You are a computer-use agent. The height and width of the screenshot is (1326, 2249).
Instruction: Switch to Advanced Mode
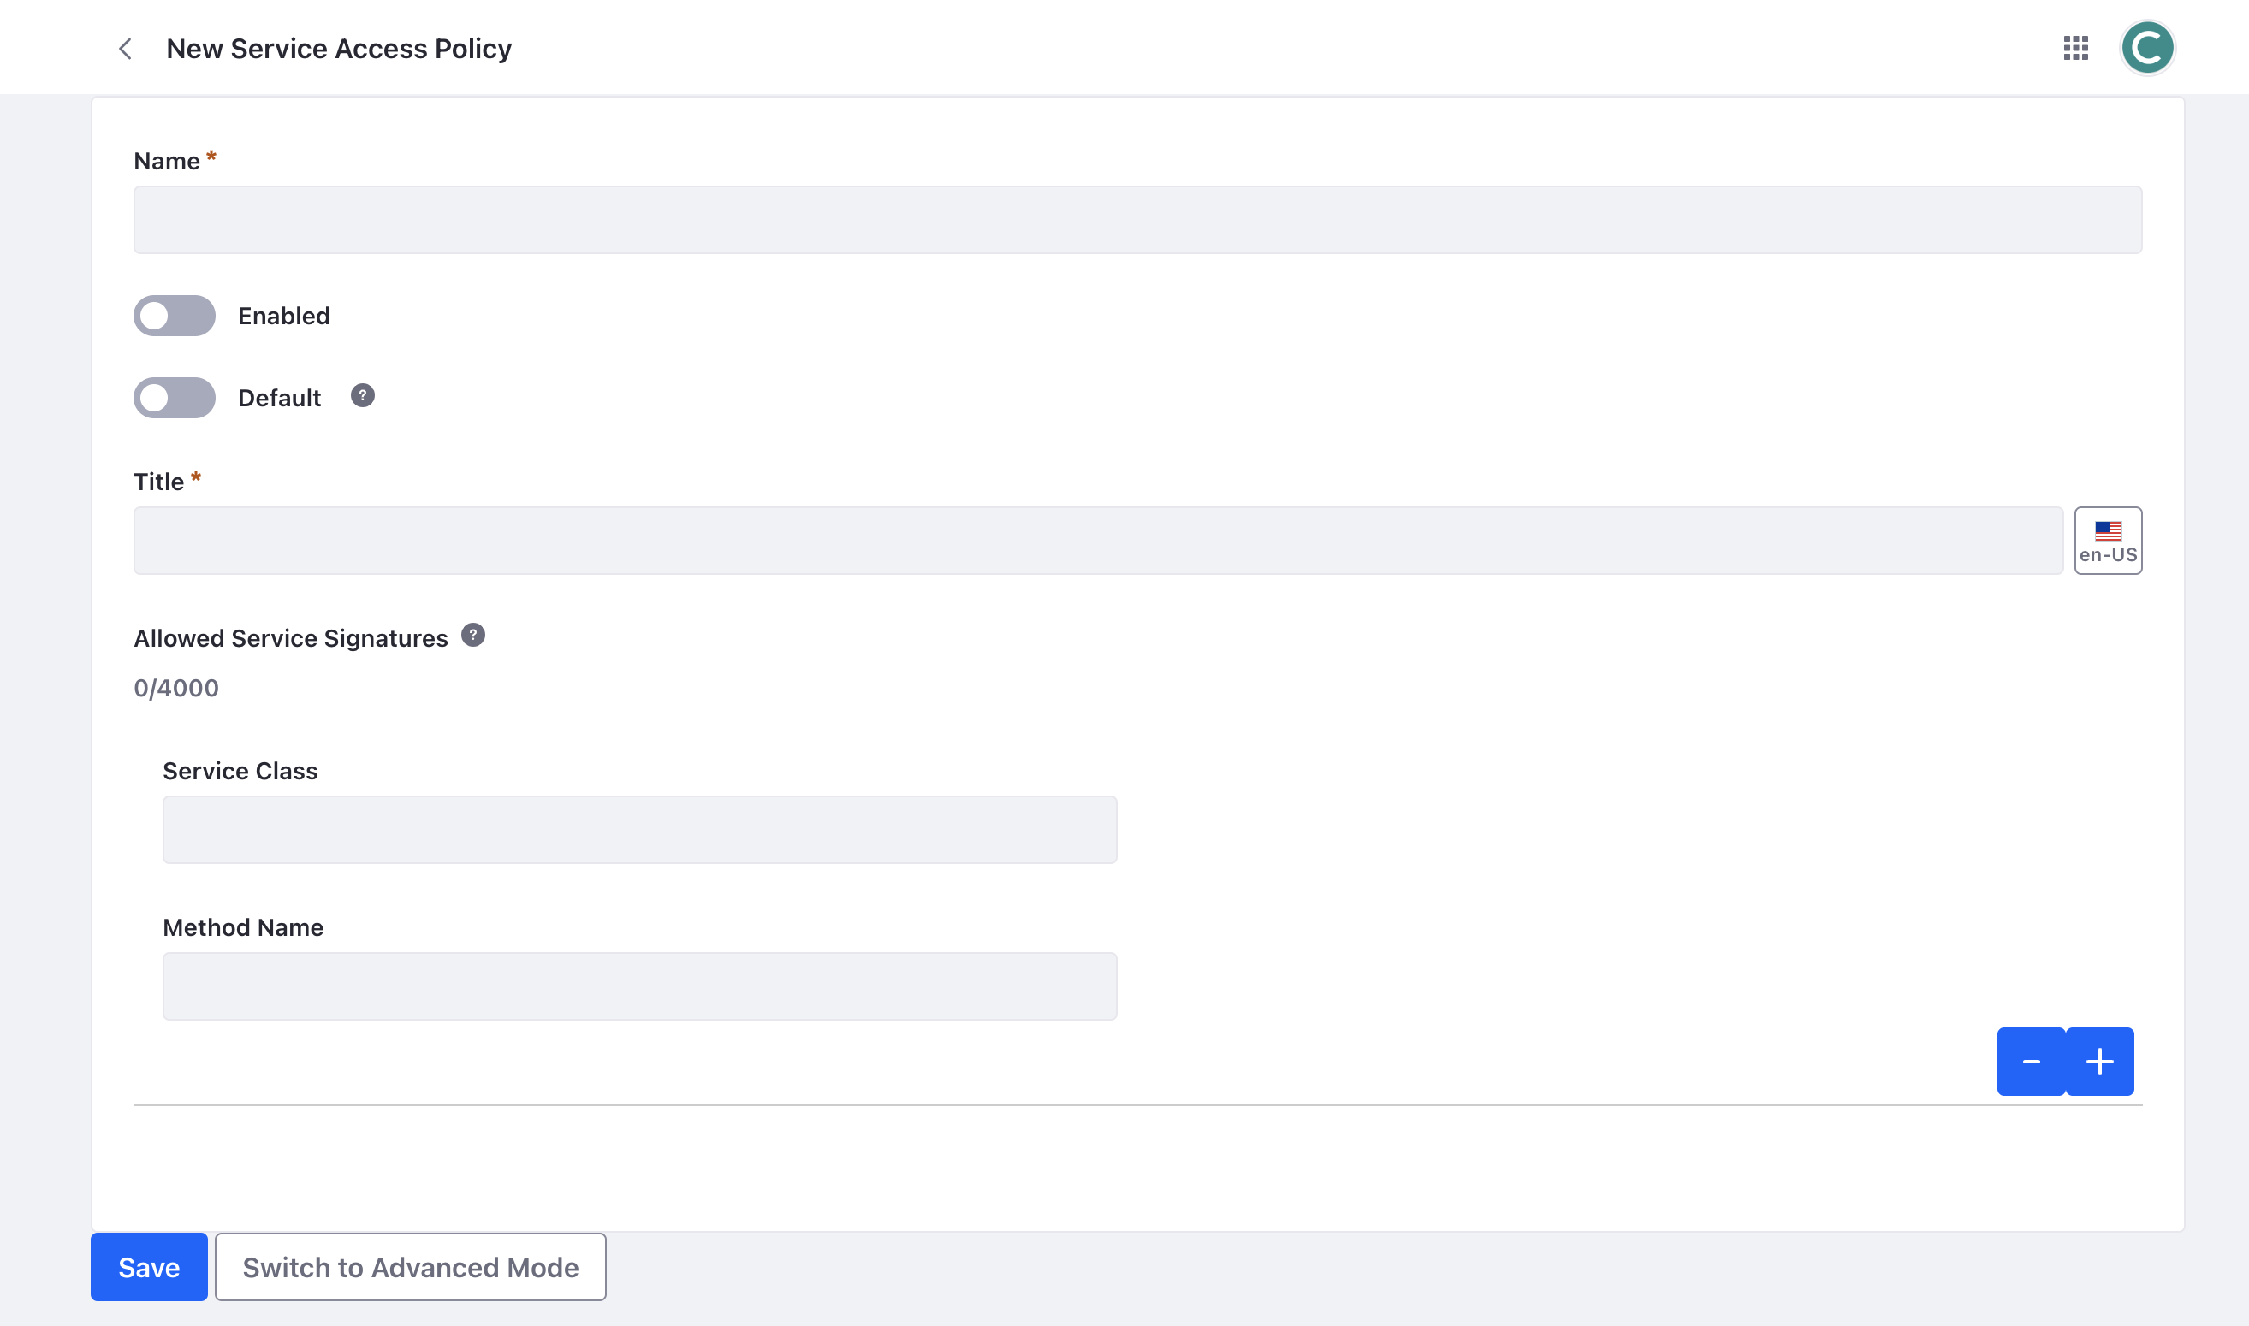pos(410,1267)
